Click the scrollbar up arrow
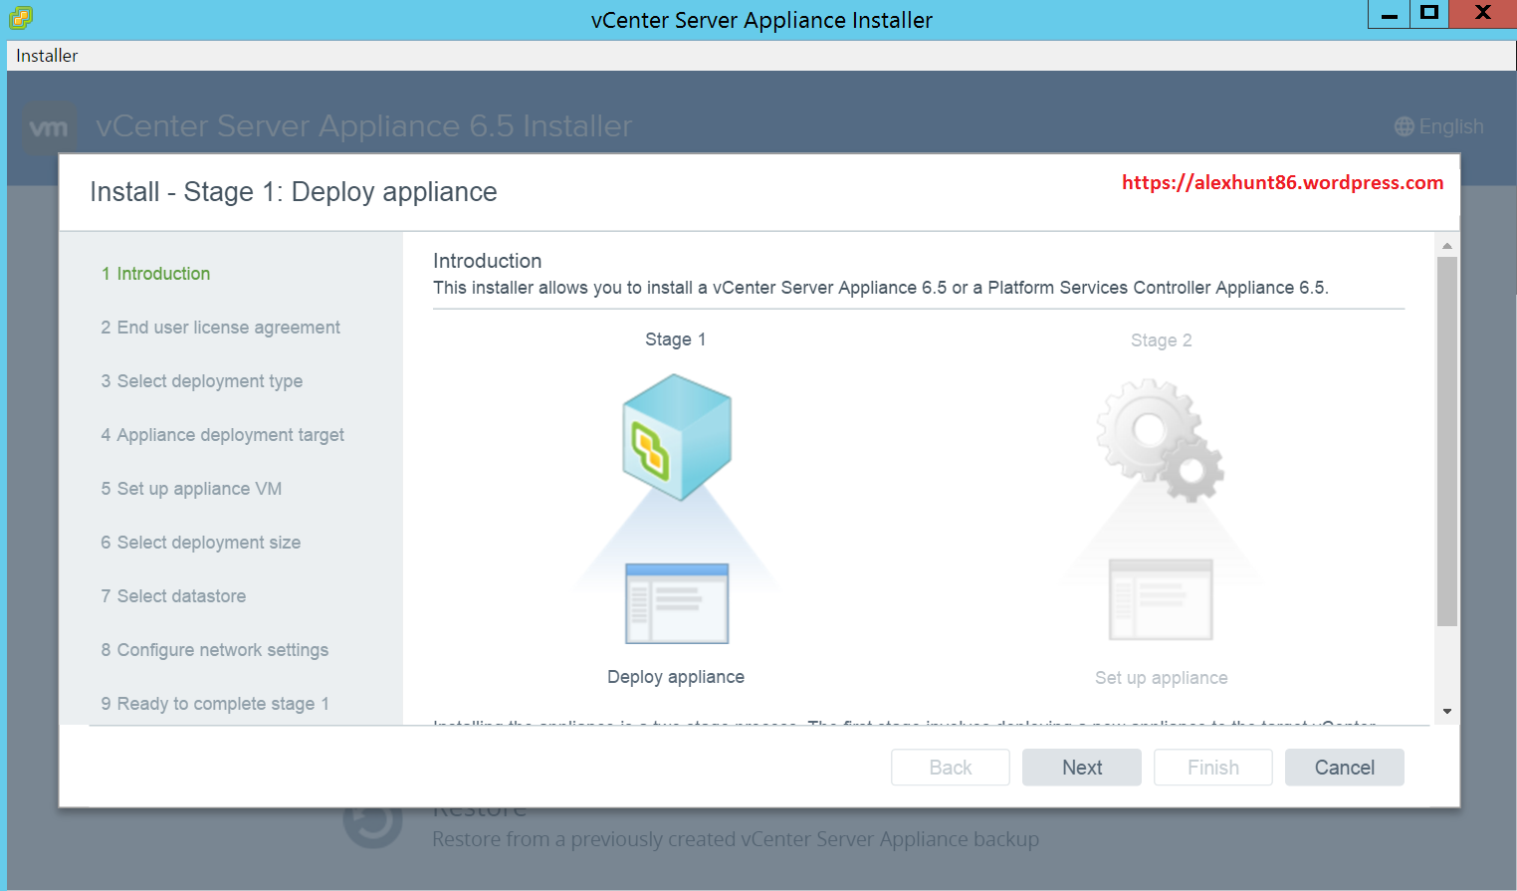 1447,245
